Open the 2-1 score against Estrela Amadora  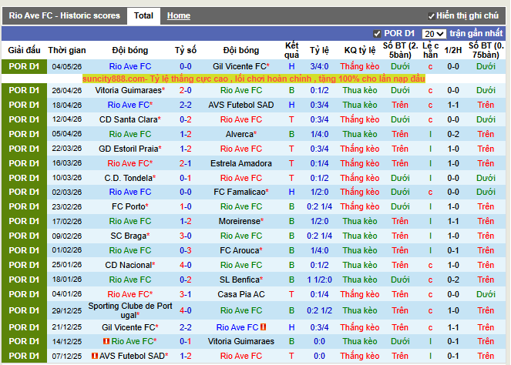pos(186,163)
